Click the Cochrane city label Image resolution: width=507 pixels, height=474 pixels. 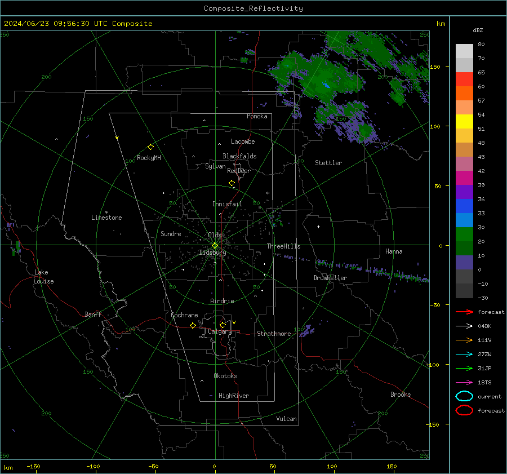point(184,315)
